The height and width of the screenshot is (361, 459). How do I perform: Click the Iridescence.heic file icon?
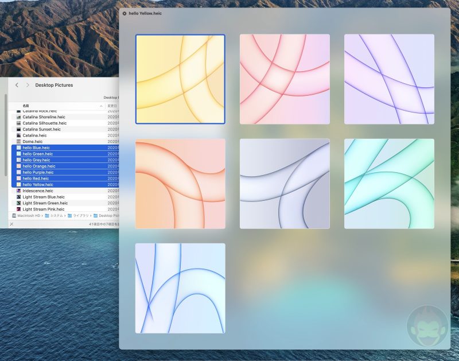19,190
